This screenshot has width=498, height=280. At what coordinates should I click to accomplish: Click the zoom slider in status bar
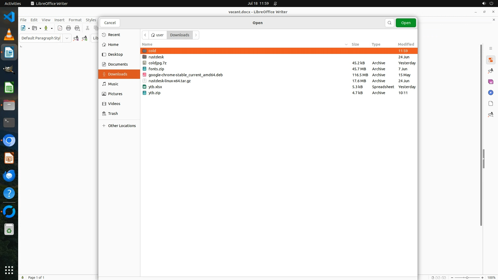coord(467,278)
